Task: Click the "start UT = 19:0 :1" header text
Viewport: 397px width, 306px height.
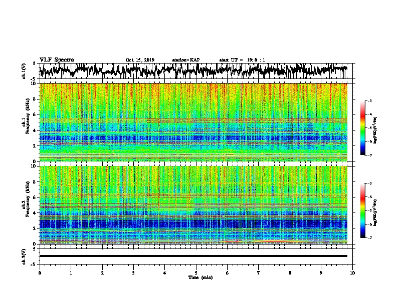Action: 242,60
